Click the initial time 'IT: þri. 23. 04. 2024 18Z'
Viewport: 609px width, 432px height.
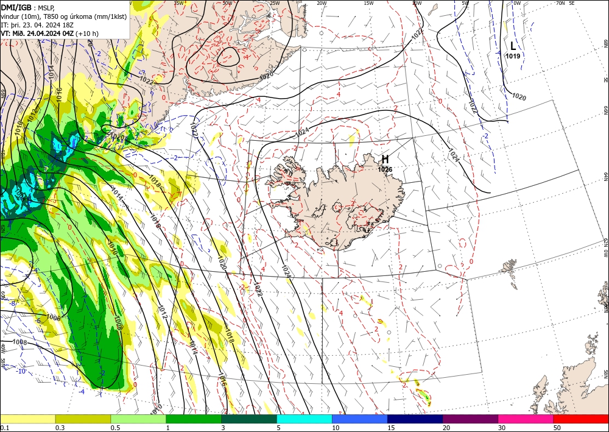(37, 25)
